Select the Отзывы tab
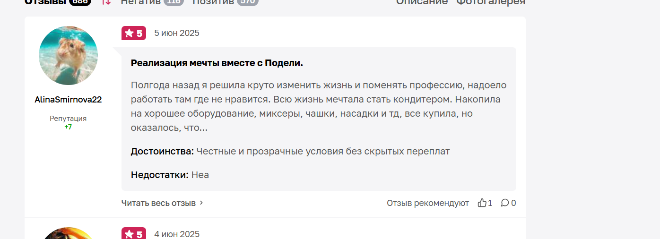660x239 pixels. (58, 2)
